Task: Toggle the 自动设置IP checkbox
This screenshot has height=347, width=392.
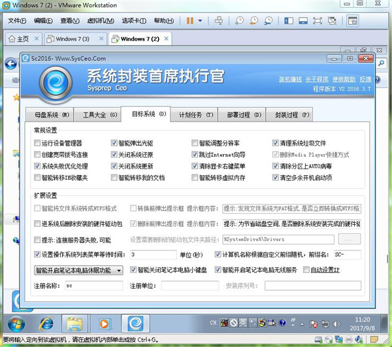Action: pyautogui.click(x=306, y=270)
